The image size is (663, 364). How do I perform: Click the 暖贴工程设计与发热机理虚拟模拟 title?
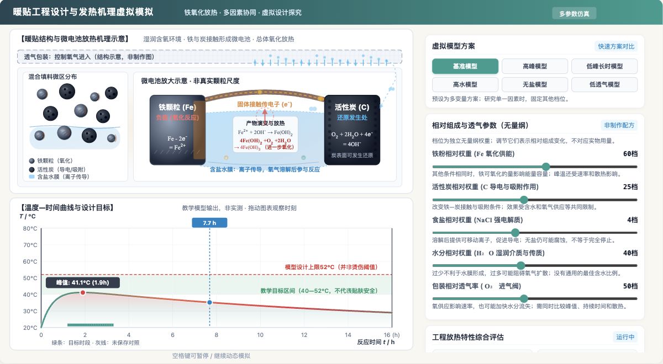tap(83, 12)
